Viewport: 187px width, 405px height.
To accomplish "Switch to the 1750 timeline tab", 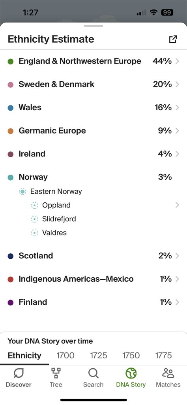I will (131, 355).
